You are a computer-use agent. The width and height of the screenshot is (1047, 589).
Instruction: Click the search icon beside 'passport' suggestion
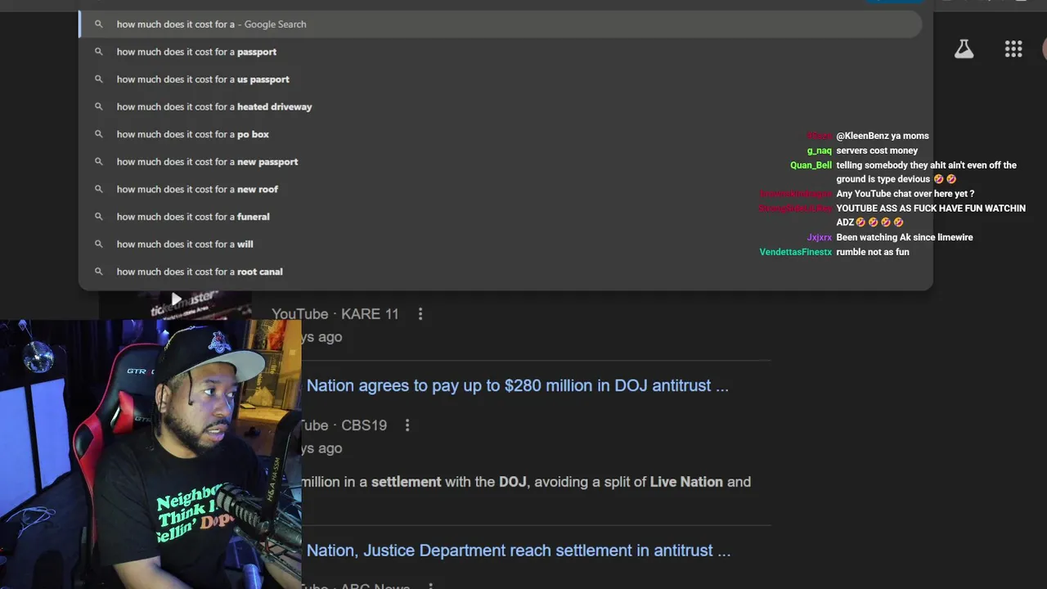(99, 52)
